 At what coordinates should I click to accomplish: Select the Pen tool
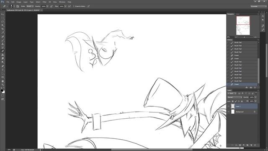click(x=3, y=66)
